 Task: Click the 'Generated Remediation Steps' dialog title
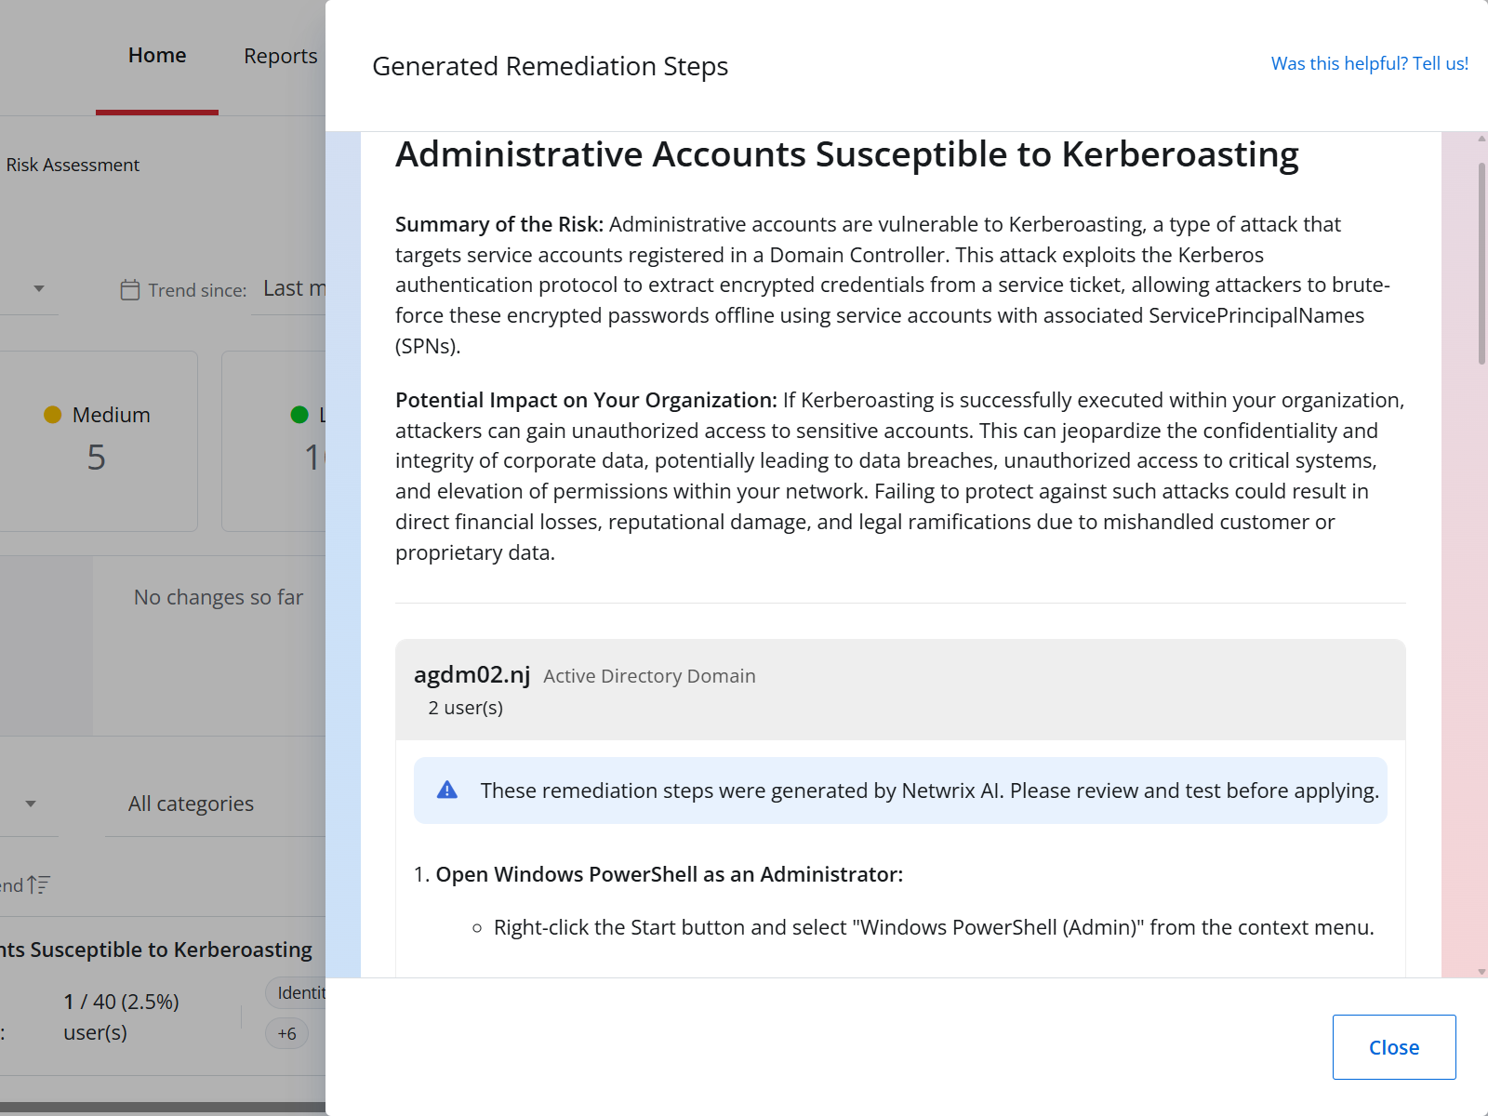click(550, 66)
